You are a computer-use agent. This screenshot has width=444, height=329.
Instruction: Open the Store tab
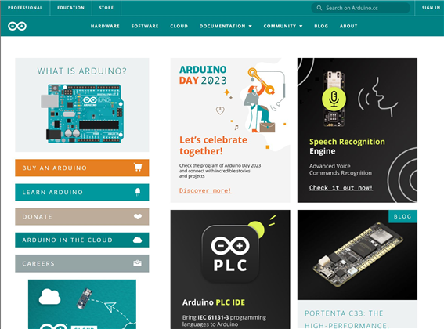[x=106, y=8]
